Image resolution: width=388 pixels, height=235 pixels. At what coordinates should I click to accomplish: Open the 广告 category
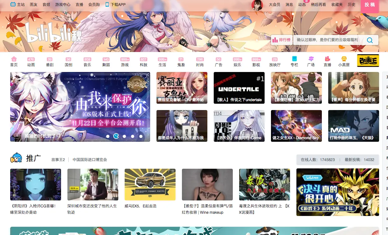click(218, 62)
